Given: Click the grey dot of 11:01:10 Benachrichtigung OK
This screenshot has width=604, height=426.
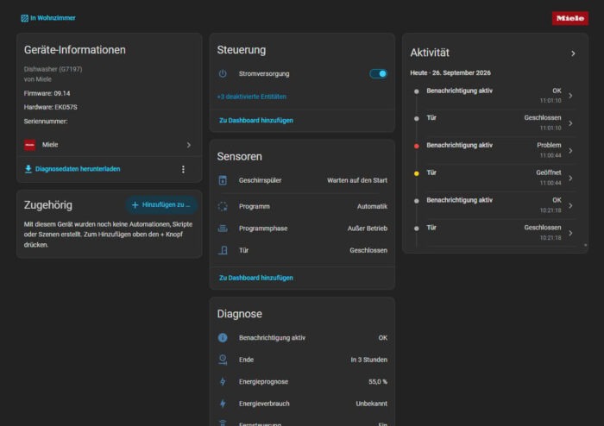Looking at the screenshot, I should [417, 91].
